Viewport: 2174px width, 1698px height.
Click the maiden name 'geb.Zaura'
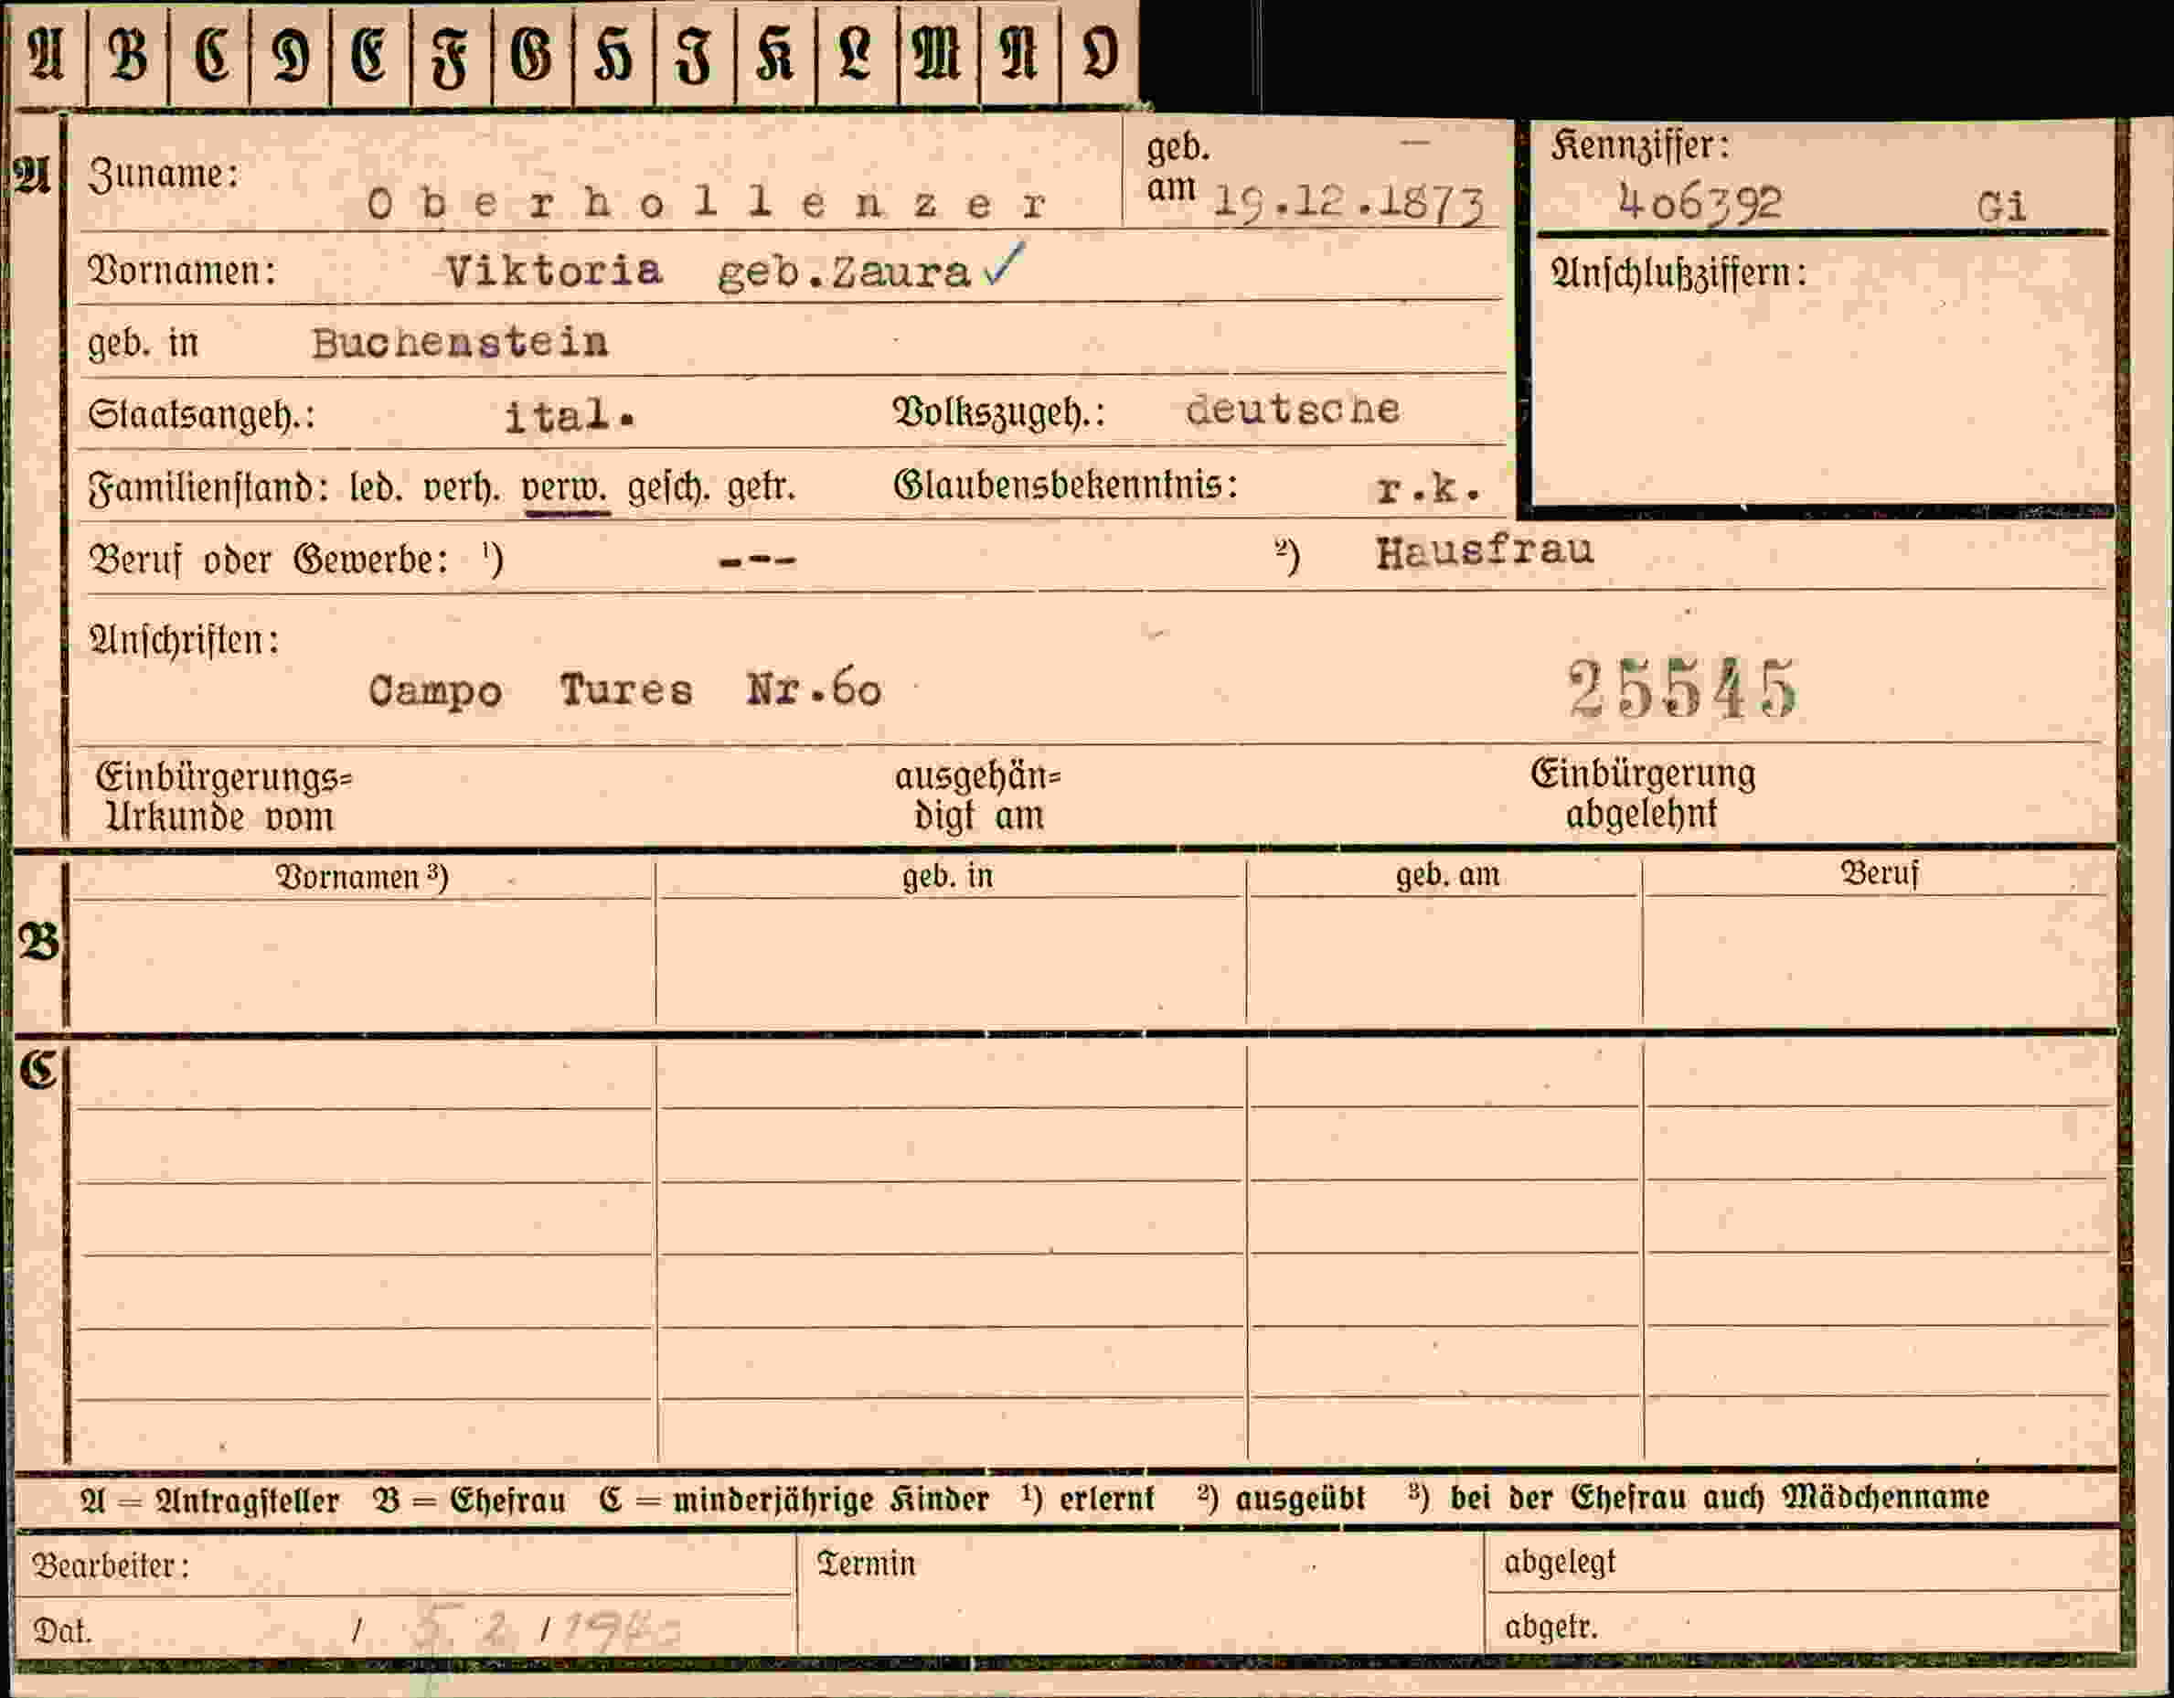click(843, 272)
